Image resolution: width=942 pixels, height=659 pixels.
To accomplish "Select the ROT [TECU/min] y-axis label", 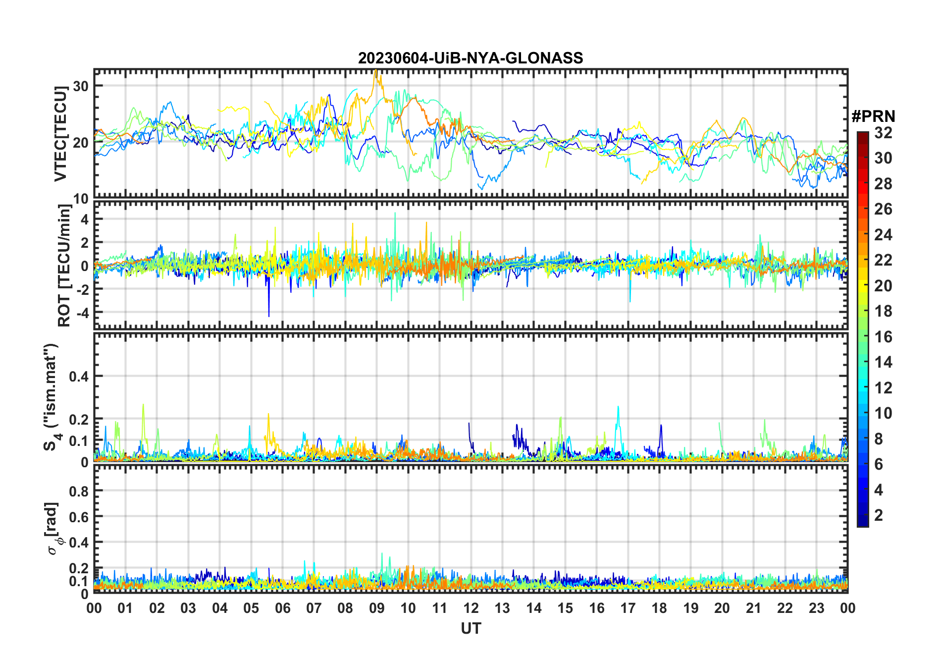I will point(64,266).
